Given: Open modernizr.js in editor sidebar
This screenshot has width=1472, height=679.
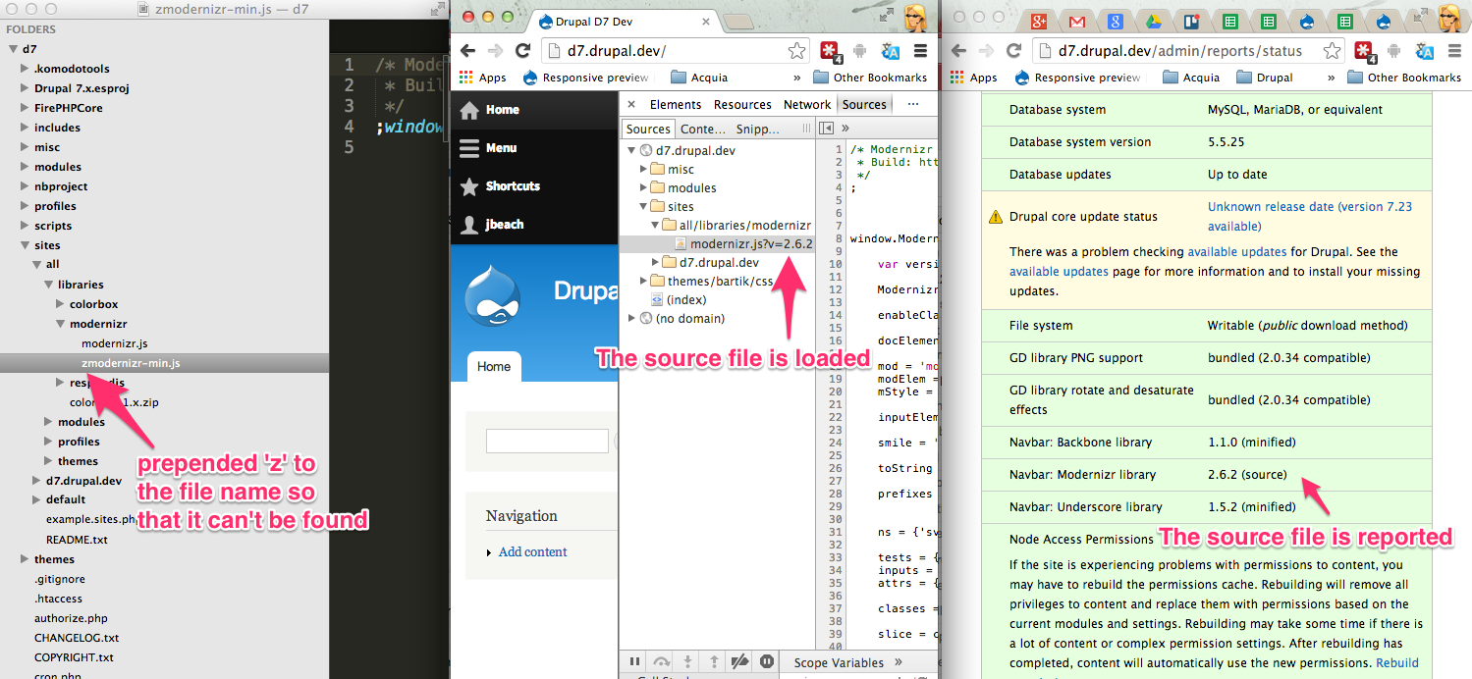Looking at the screenshot, I should 114,343.
